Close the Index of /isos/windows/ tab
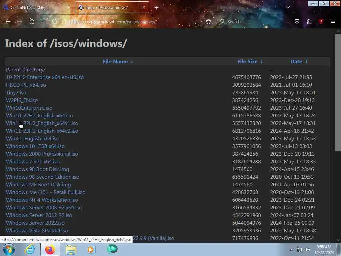The height and width of the screenshot is (256, 341). point(144,7)
